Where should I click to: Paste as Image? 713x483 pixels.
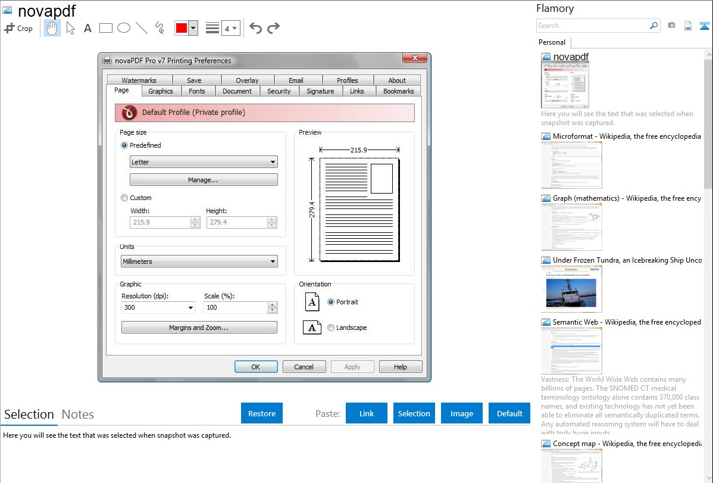(461, 413)
